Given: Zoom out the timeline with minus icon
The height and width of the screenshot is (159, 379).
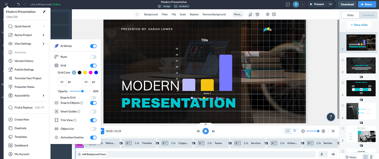Looking at the screenshot, I should coord(303,131).
